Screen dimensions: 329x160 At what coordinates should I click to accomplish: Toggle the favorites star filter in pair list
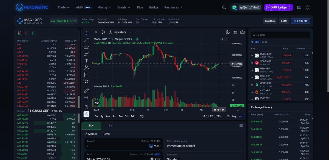click(x=253, y=42)
